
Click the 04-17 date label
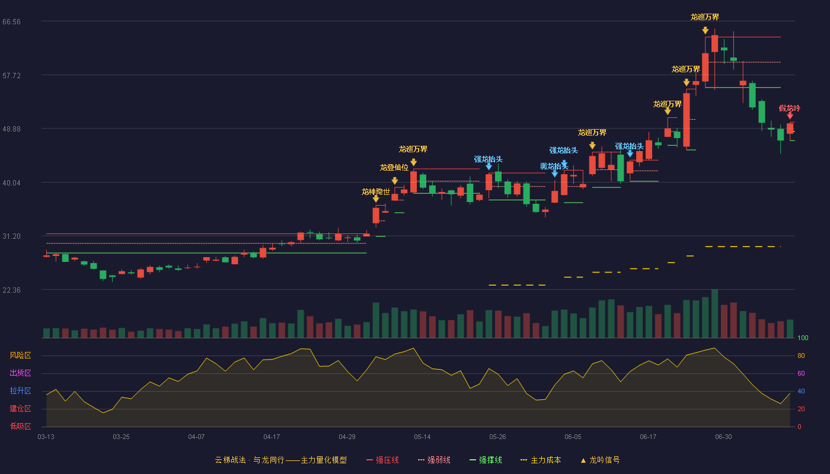(x=272, y=437)
